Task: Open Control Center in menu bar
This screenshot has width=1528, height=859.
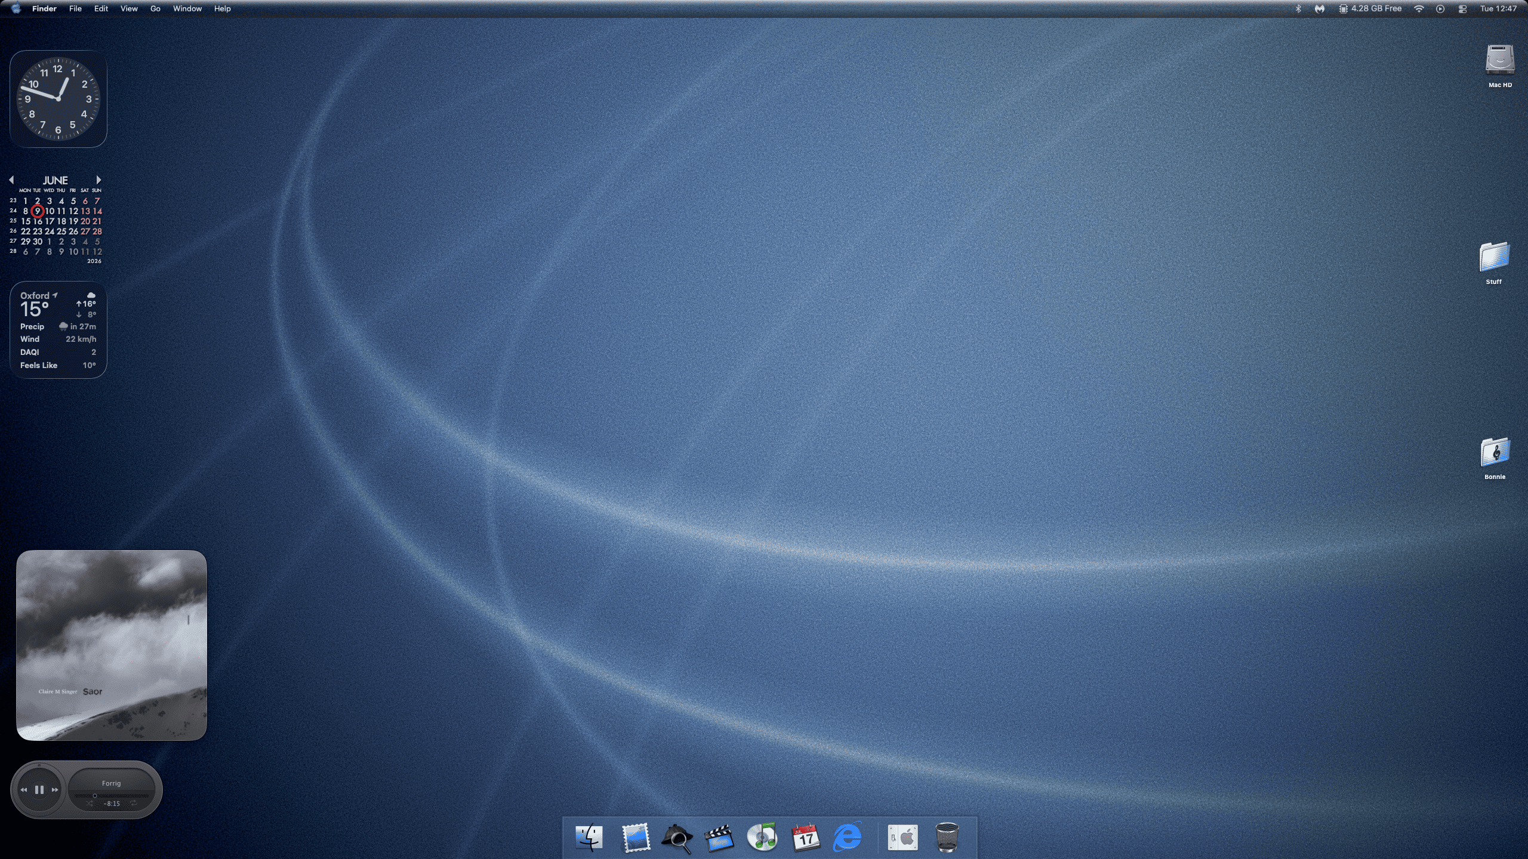Action: pyautogui.click(x=1462, y=8)
